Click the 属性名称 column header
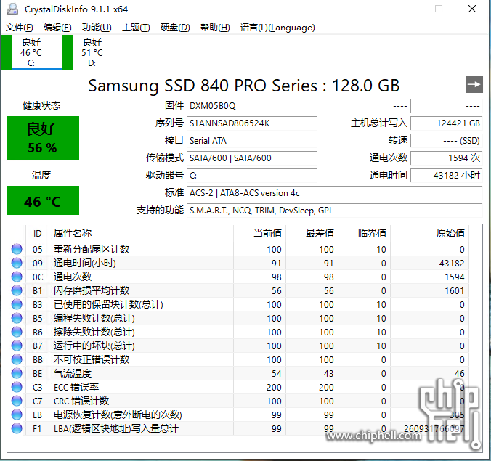 tap(141, 233)
